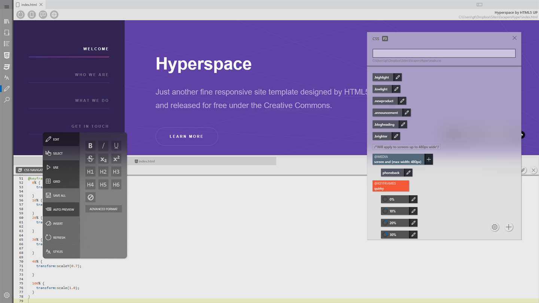Edit the .brighter rule with pencil icon
This screenshot has height=303, width=539.
[x=396, y=136]
